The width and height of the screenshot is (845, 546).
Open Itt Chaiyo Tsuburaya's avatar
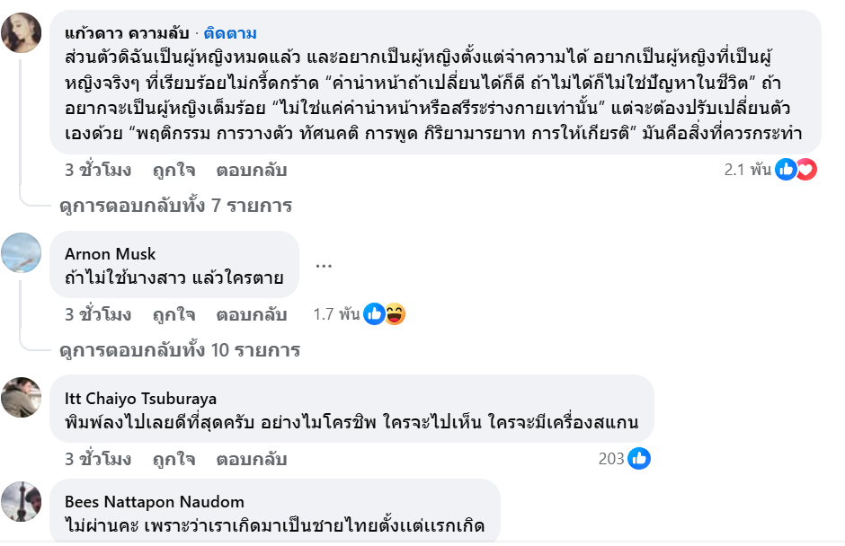pyautogui.click(x=22, y=397)
